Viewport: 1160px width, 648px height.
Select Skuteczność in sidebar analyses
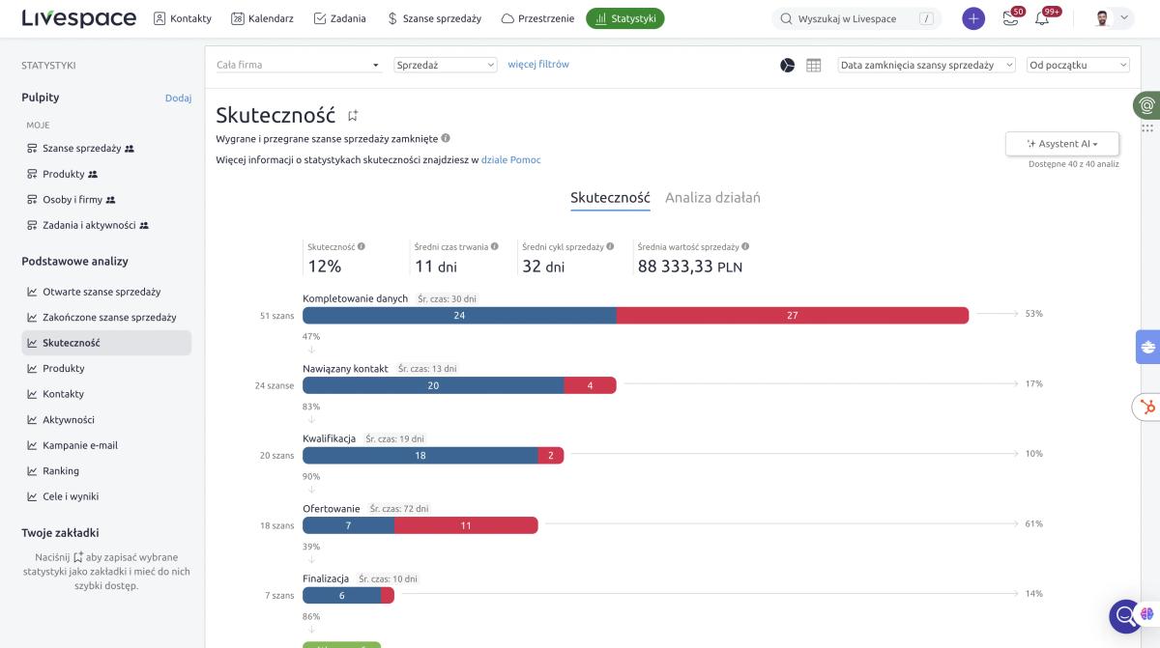tap(106, 343)
